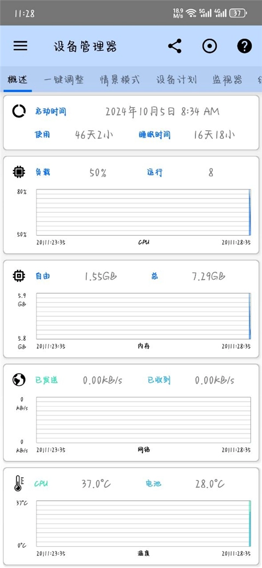Viewport: 262px width, 568px height.
Task: Tap the globe network icon
Action: point(19,379)
